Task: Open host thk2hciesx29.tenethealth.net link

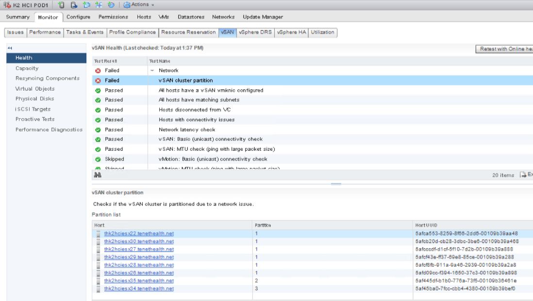Action: click(x=139, y=257)
